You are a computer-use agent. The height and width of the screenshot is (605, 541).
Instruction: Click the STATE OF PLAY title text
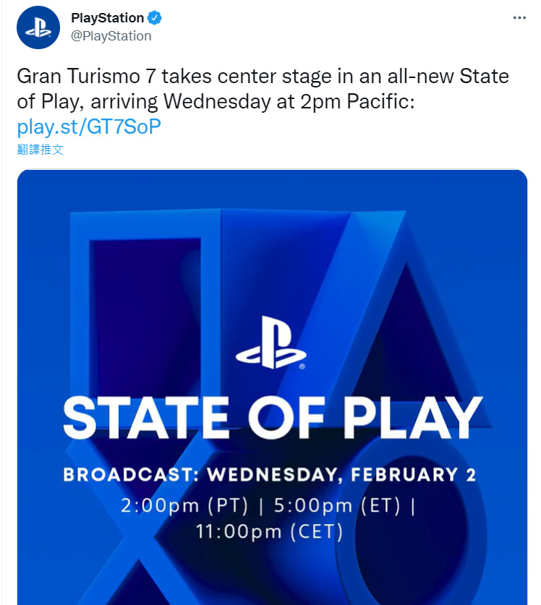click(272, 418)
